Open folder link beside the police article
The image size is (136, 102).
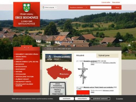[x=102, y=91]
